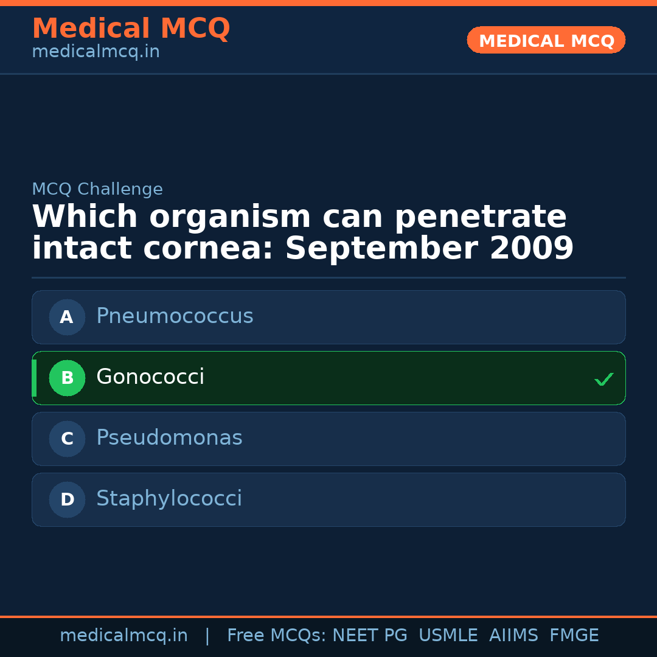This screenshot has width=657, height=657.
Task: Click the green checkmark on the correct answer
Action: click(604, 379)
